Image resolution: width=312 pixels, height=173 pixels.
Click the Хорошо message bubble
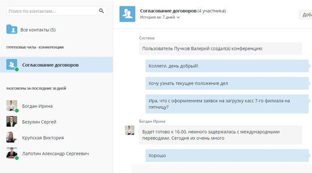pyautogui.click(x=227, y=156)
